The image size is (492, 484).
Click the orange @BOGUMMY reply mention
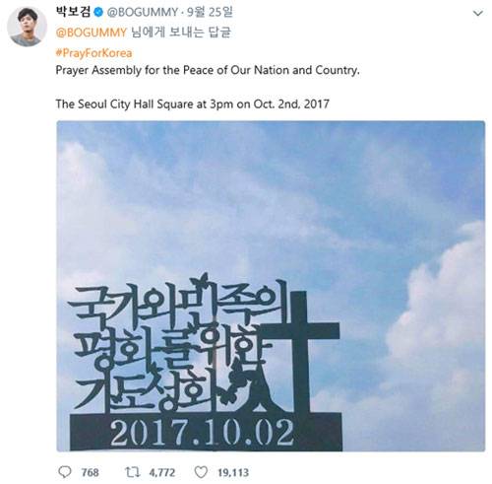pos(92,33)
